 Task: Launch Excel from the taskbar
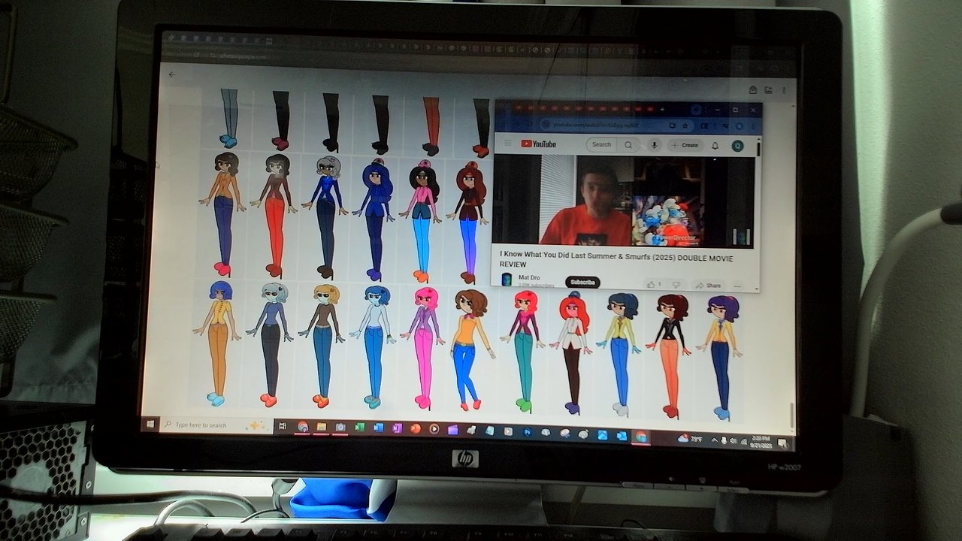(x=359, y=428)
